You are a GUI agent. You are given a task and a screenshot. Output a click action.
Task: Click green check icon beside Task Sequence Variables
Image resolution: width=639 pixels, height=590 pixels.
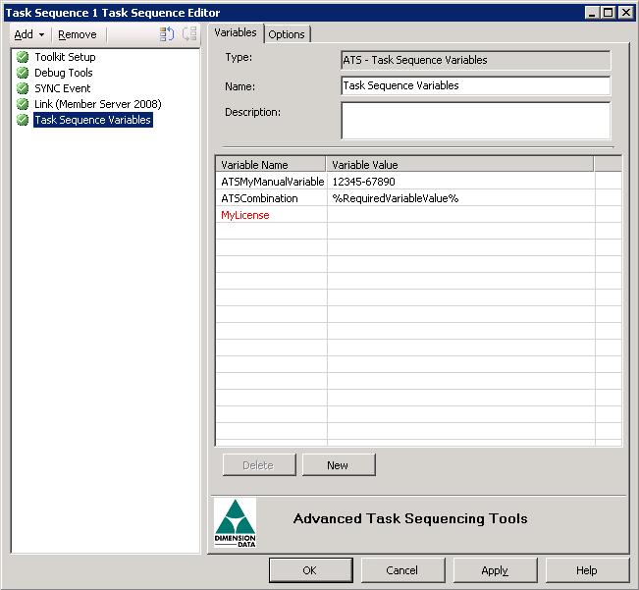click(x=23, y=120)
